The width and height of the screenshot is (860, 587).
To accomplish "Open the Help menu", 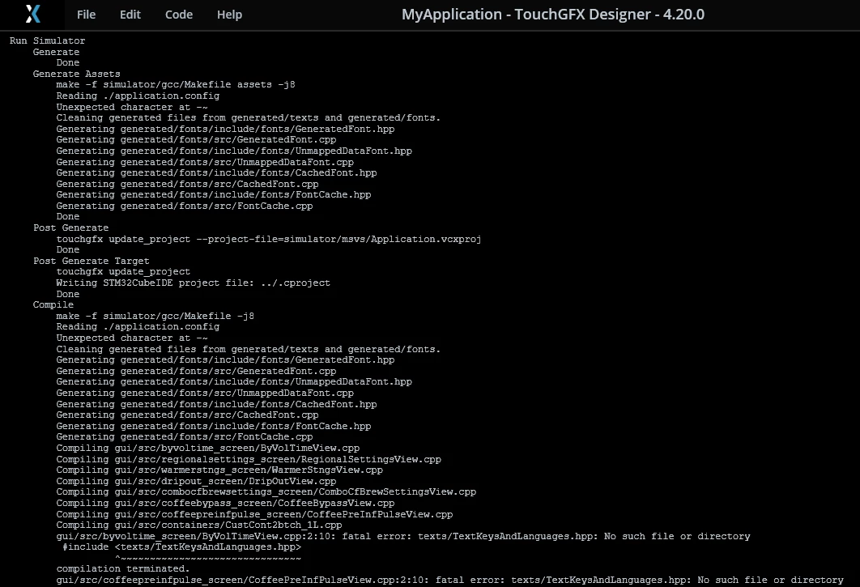I will coord(229,15).
